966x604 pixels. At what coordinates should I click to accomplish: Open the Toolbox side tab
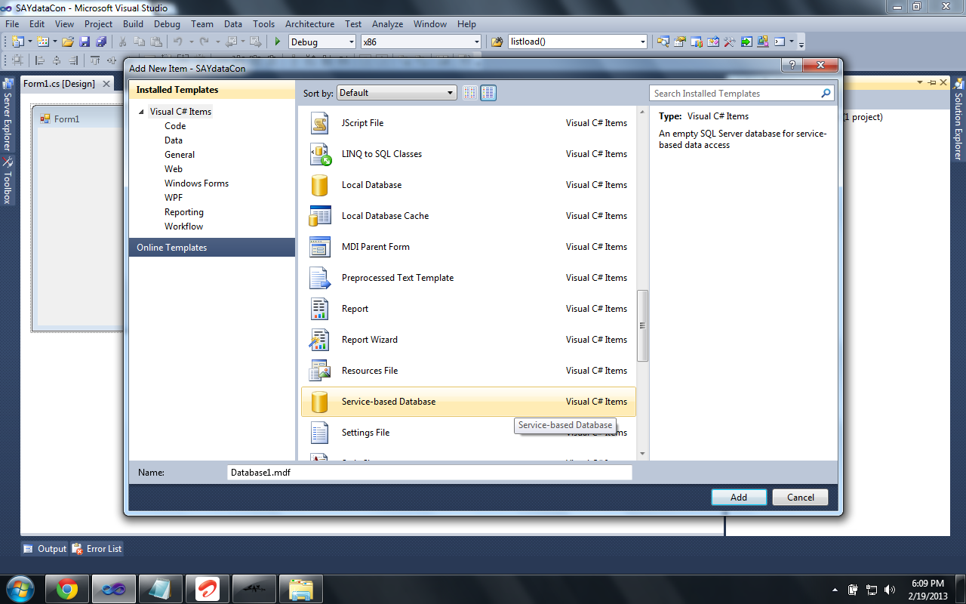(8, 181)
